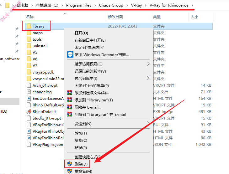Click the VRayForRhinoOb HTML file icon
Screen dimensions: 229x174
(x=29, y=131)
